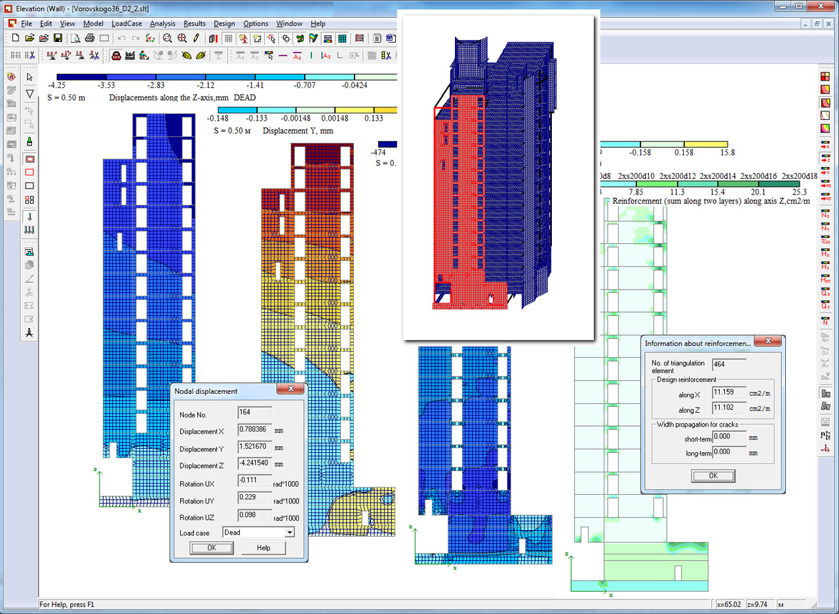839x614 pixels.
Task: Open the Analysis menu
Action: click(x=163, y=24)
